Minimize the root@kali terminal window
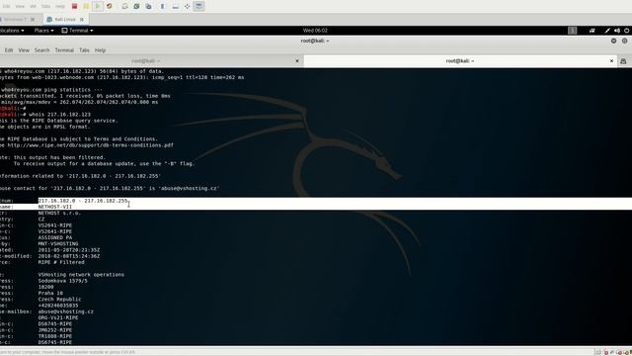632x356 pixels. (613, 41)
